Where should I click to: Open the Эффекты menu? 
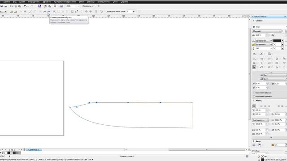coord(47,2)
